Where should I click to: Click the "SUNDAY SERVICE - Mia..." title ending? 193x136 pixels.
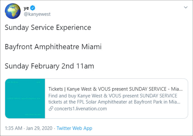156,89
